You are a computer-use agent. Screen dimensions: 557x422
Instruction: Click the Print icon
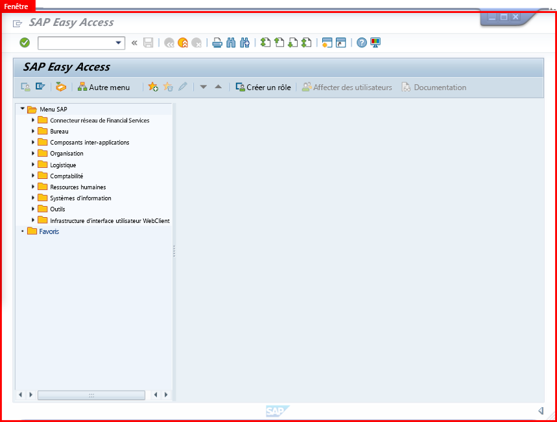(217, 43)
